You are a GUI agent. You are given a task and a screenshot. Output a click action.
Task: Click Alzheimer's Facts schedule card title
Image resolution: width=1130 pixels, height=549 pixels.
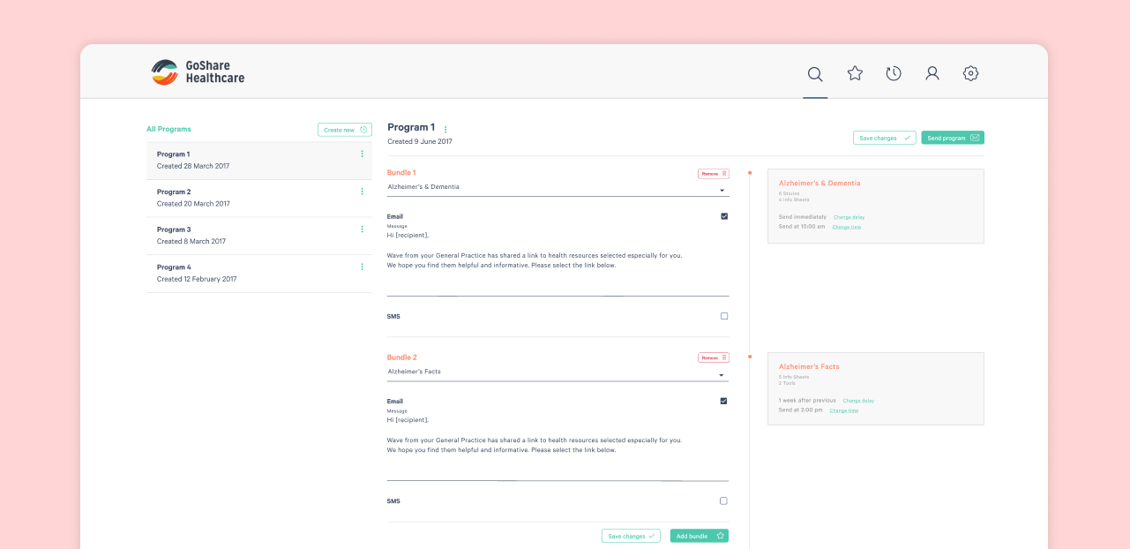coord(809,366)
